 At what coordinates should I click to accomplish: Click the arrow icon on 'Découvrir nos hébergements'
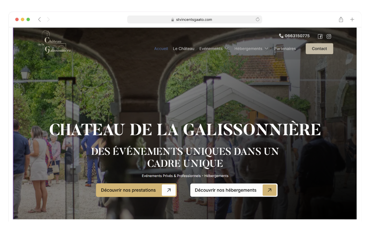click(x=269, y=190)
